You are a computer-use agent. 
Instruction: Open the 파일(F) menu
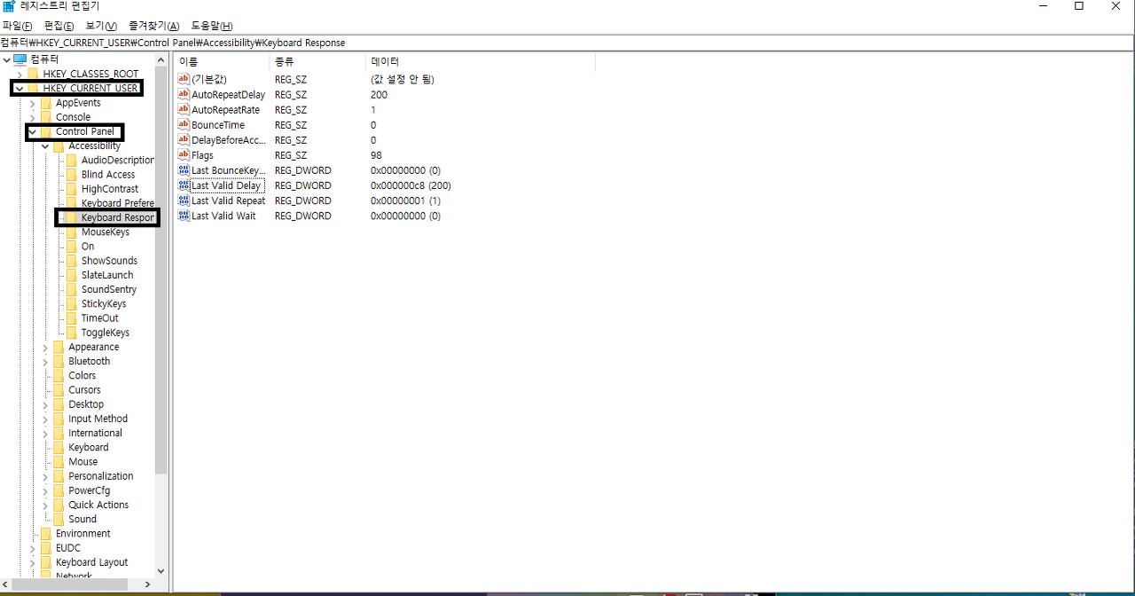point(17,26)
